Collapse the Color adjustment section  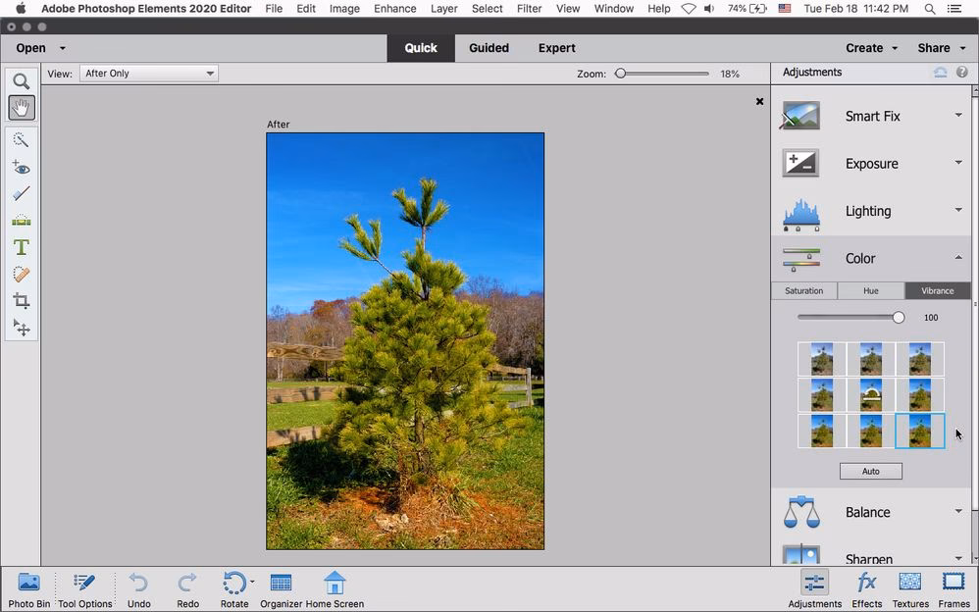tap(958, 258)
